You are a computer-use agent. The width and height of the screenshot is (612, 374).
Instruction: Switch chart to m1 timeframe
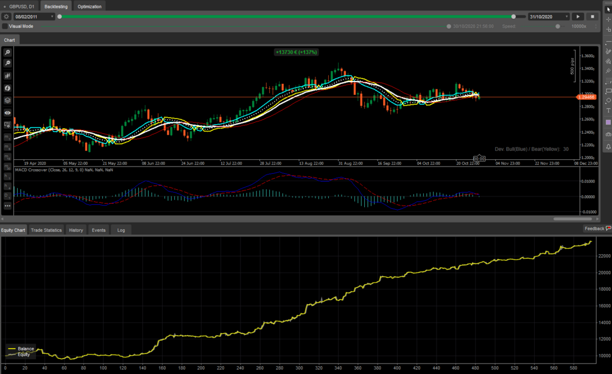click(x=7, y=137)
